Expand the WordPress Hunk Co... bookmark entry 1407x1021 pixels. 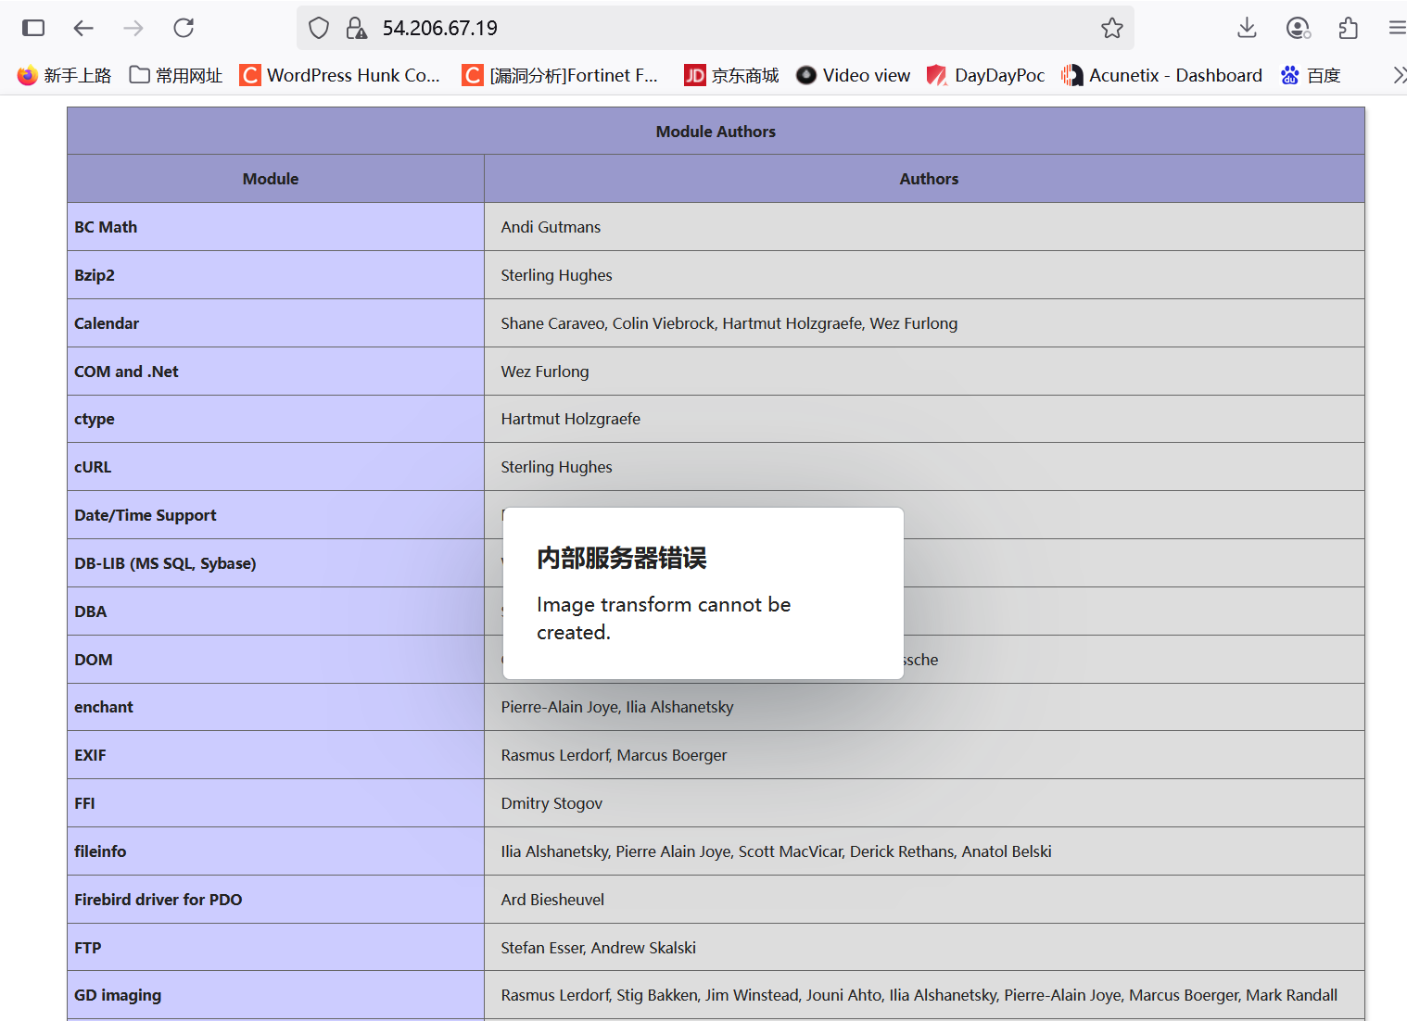click(x=339, y=75)
